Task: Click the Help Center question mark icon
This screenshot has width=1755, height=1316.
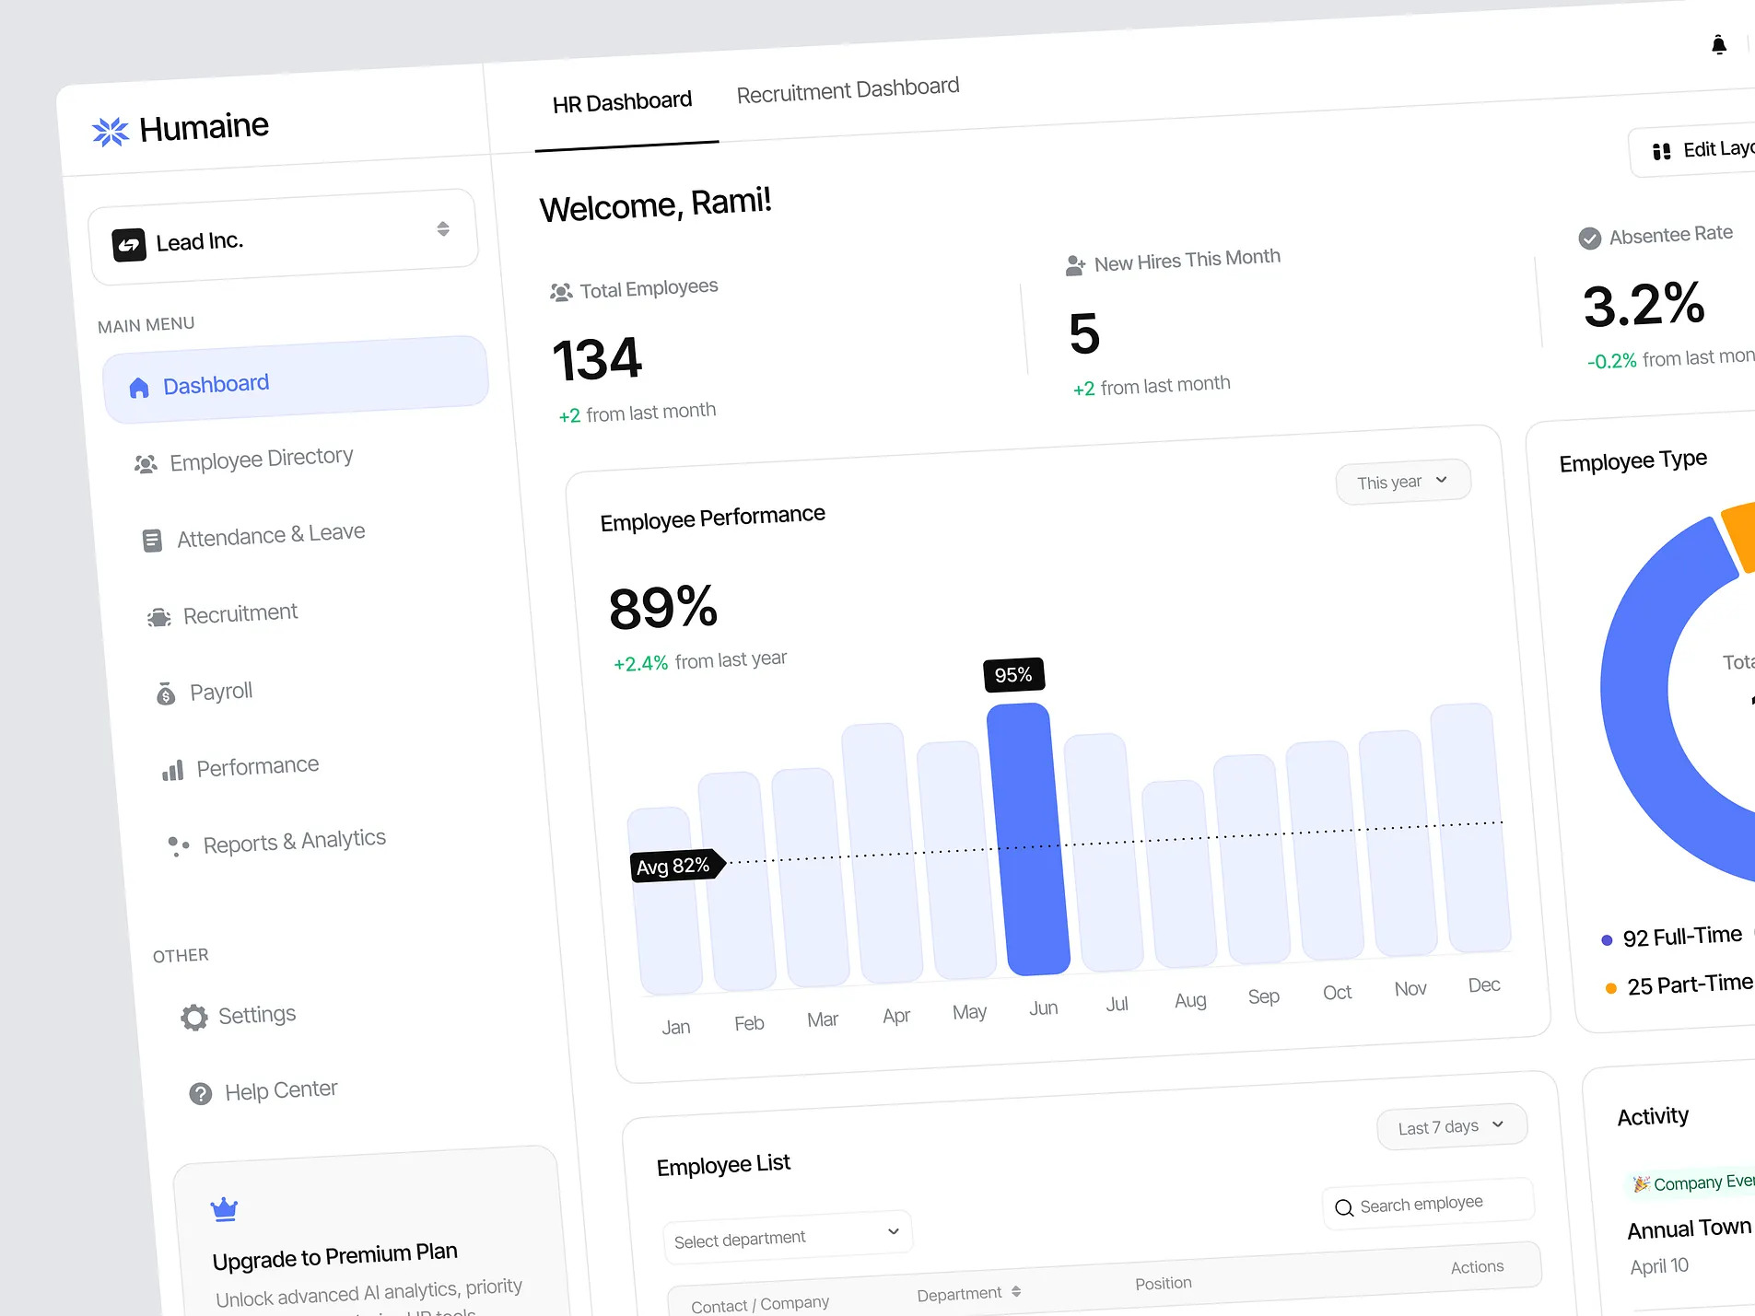Action: coord(200,1094)
